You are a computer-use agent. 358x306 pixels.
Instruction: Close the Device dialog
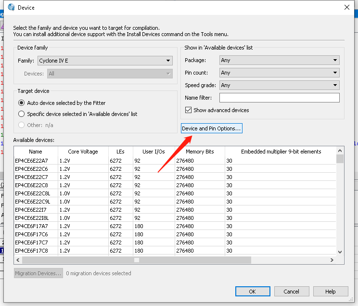tap(347, 7)
